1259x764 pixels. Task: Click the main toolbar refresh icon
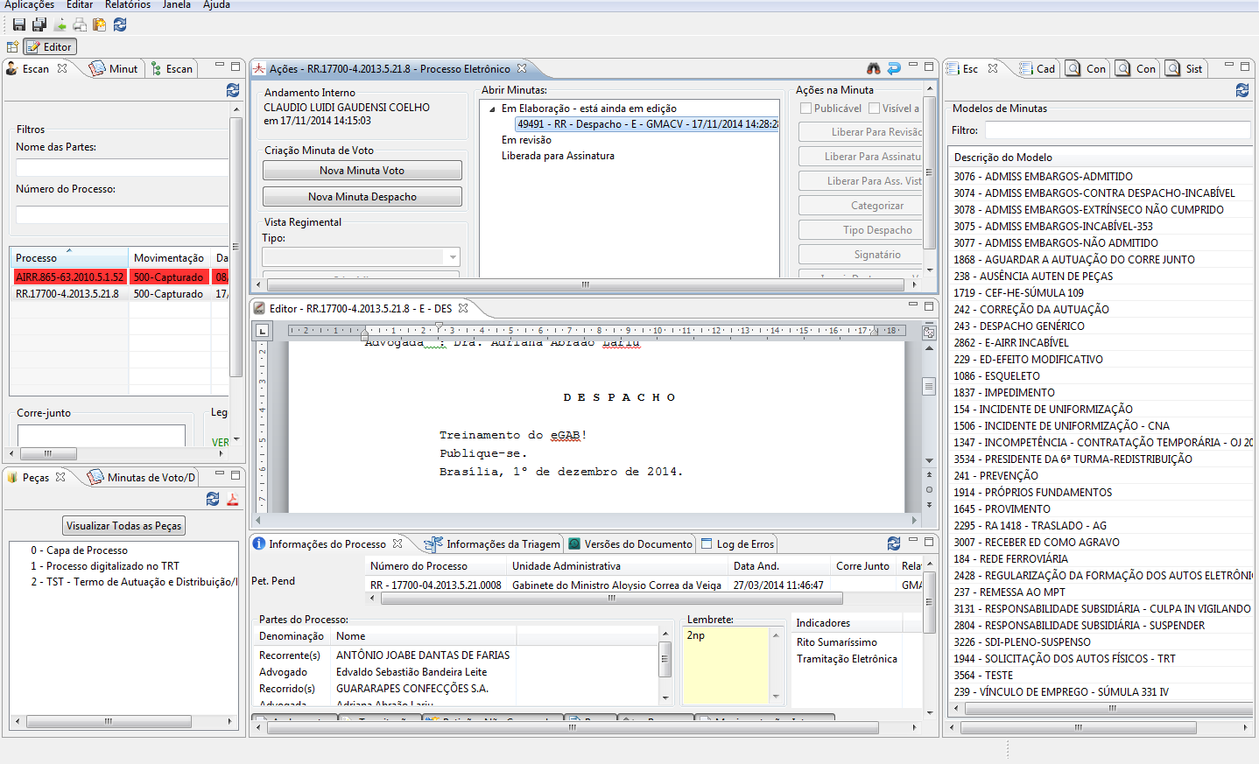point(120,25)
